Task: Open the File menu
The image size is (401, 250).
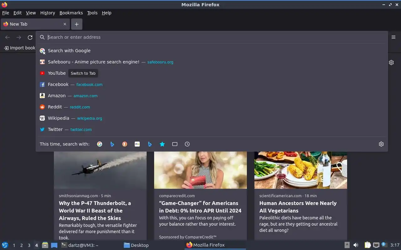Action: click(6, 13)
